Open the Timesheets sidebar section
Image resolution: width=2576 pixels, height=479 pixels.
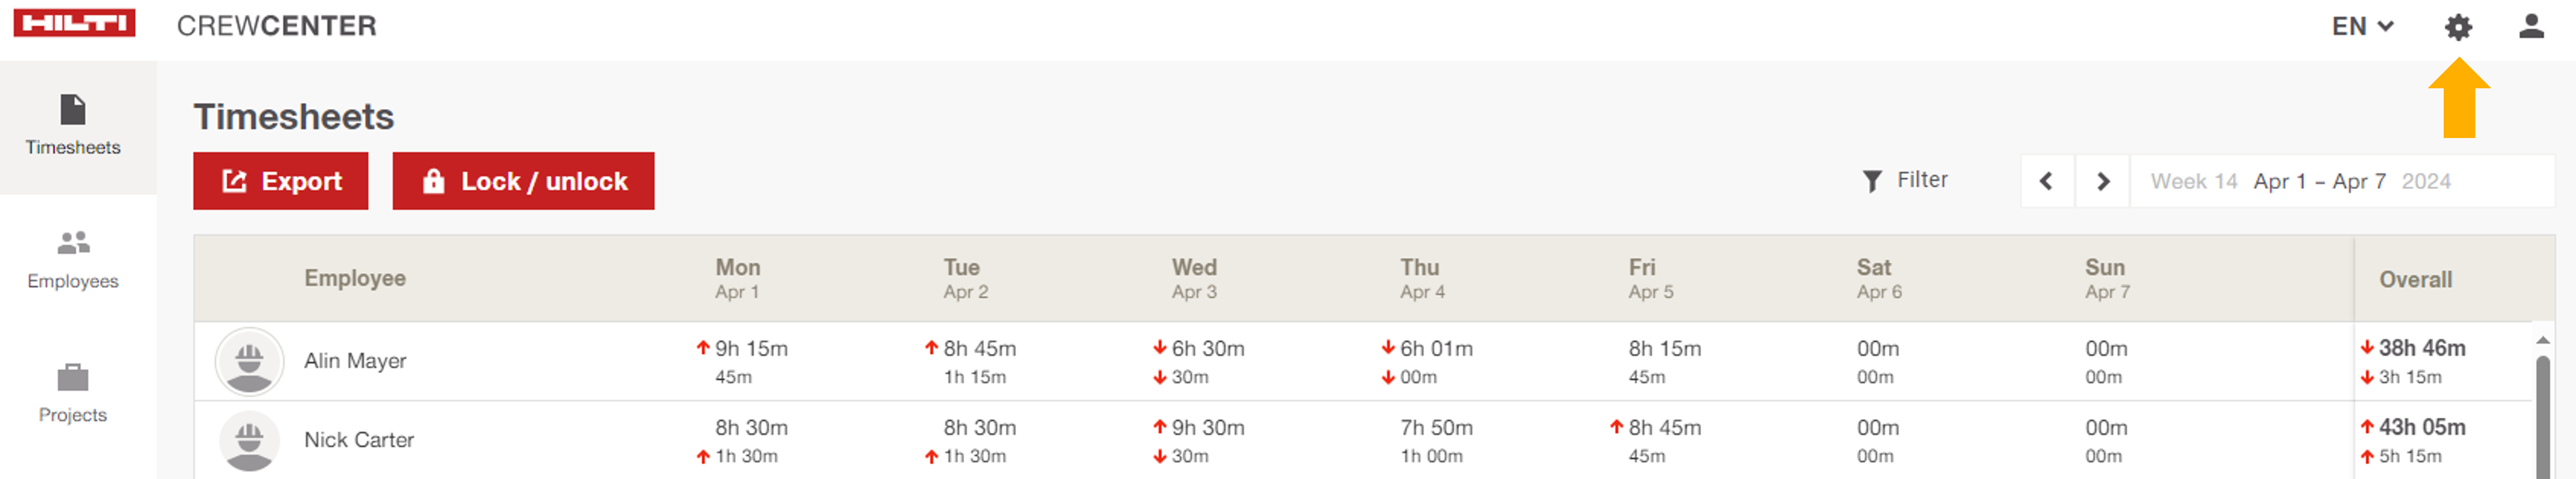coord(73,126)
